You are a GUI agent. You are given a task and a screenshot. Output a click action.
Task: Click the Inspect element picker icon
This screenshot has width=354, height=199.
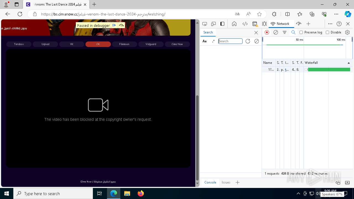pos(205,24)
